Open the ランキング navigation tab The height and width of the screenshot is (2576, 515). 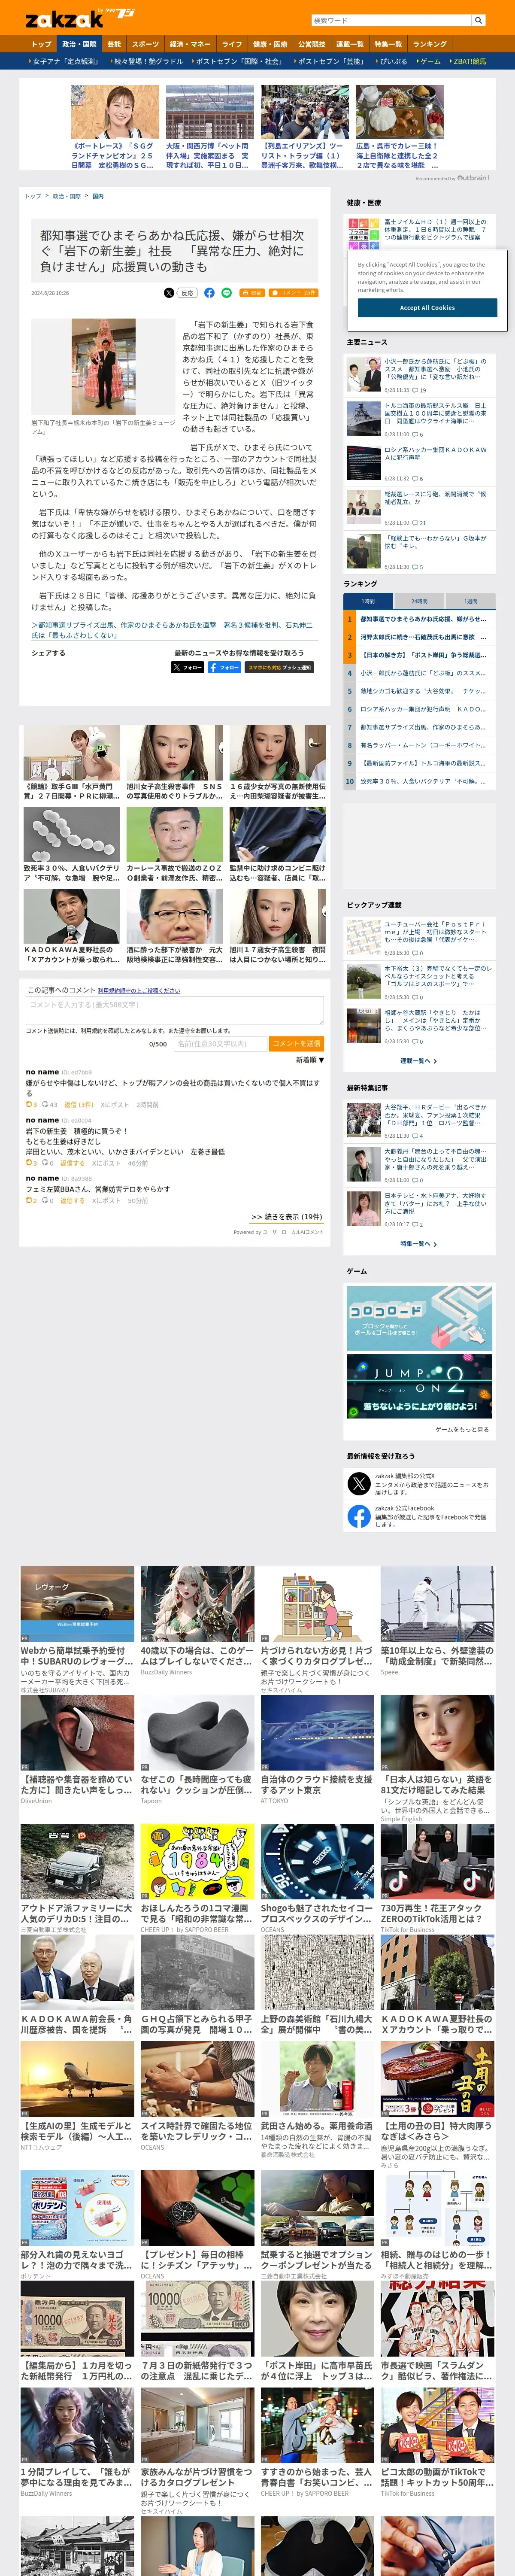click(x=430, y=44)
